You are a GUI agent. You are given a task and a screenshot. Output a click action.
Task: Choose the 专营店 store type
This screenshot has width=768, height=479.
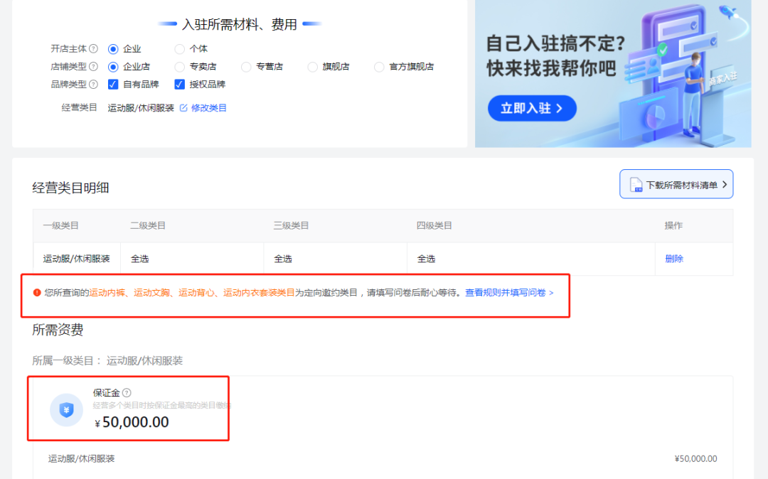pos(246,67)
